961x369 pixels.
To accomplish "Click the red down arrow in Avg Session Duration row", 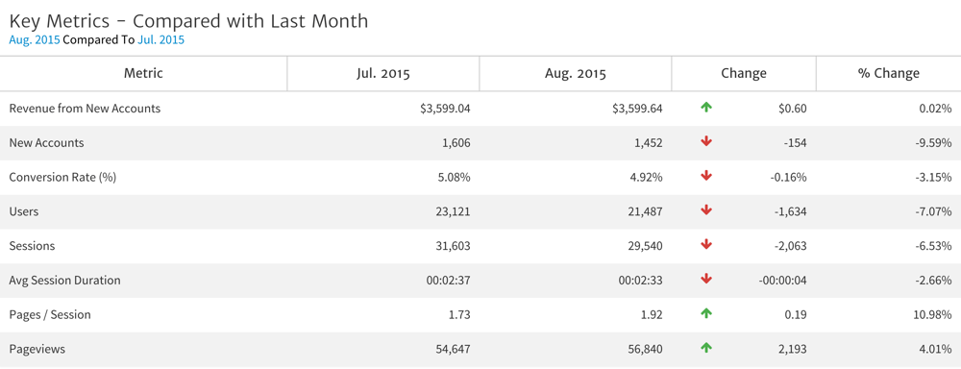I will [706, 280].
